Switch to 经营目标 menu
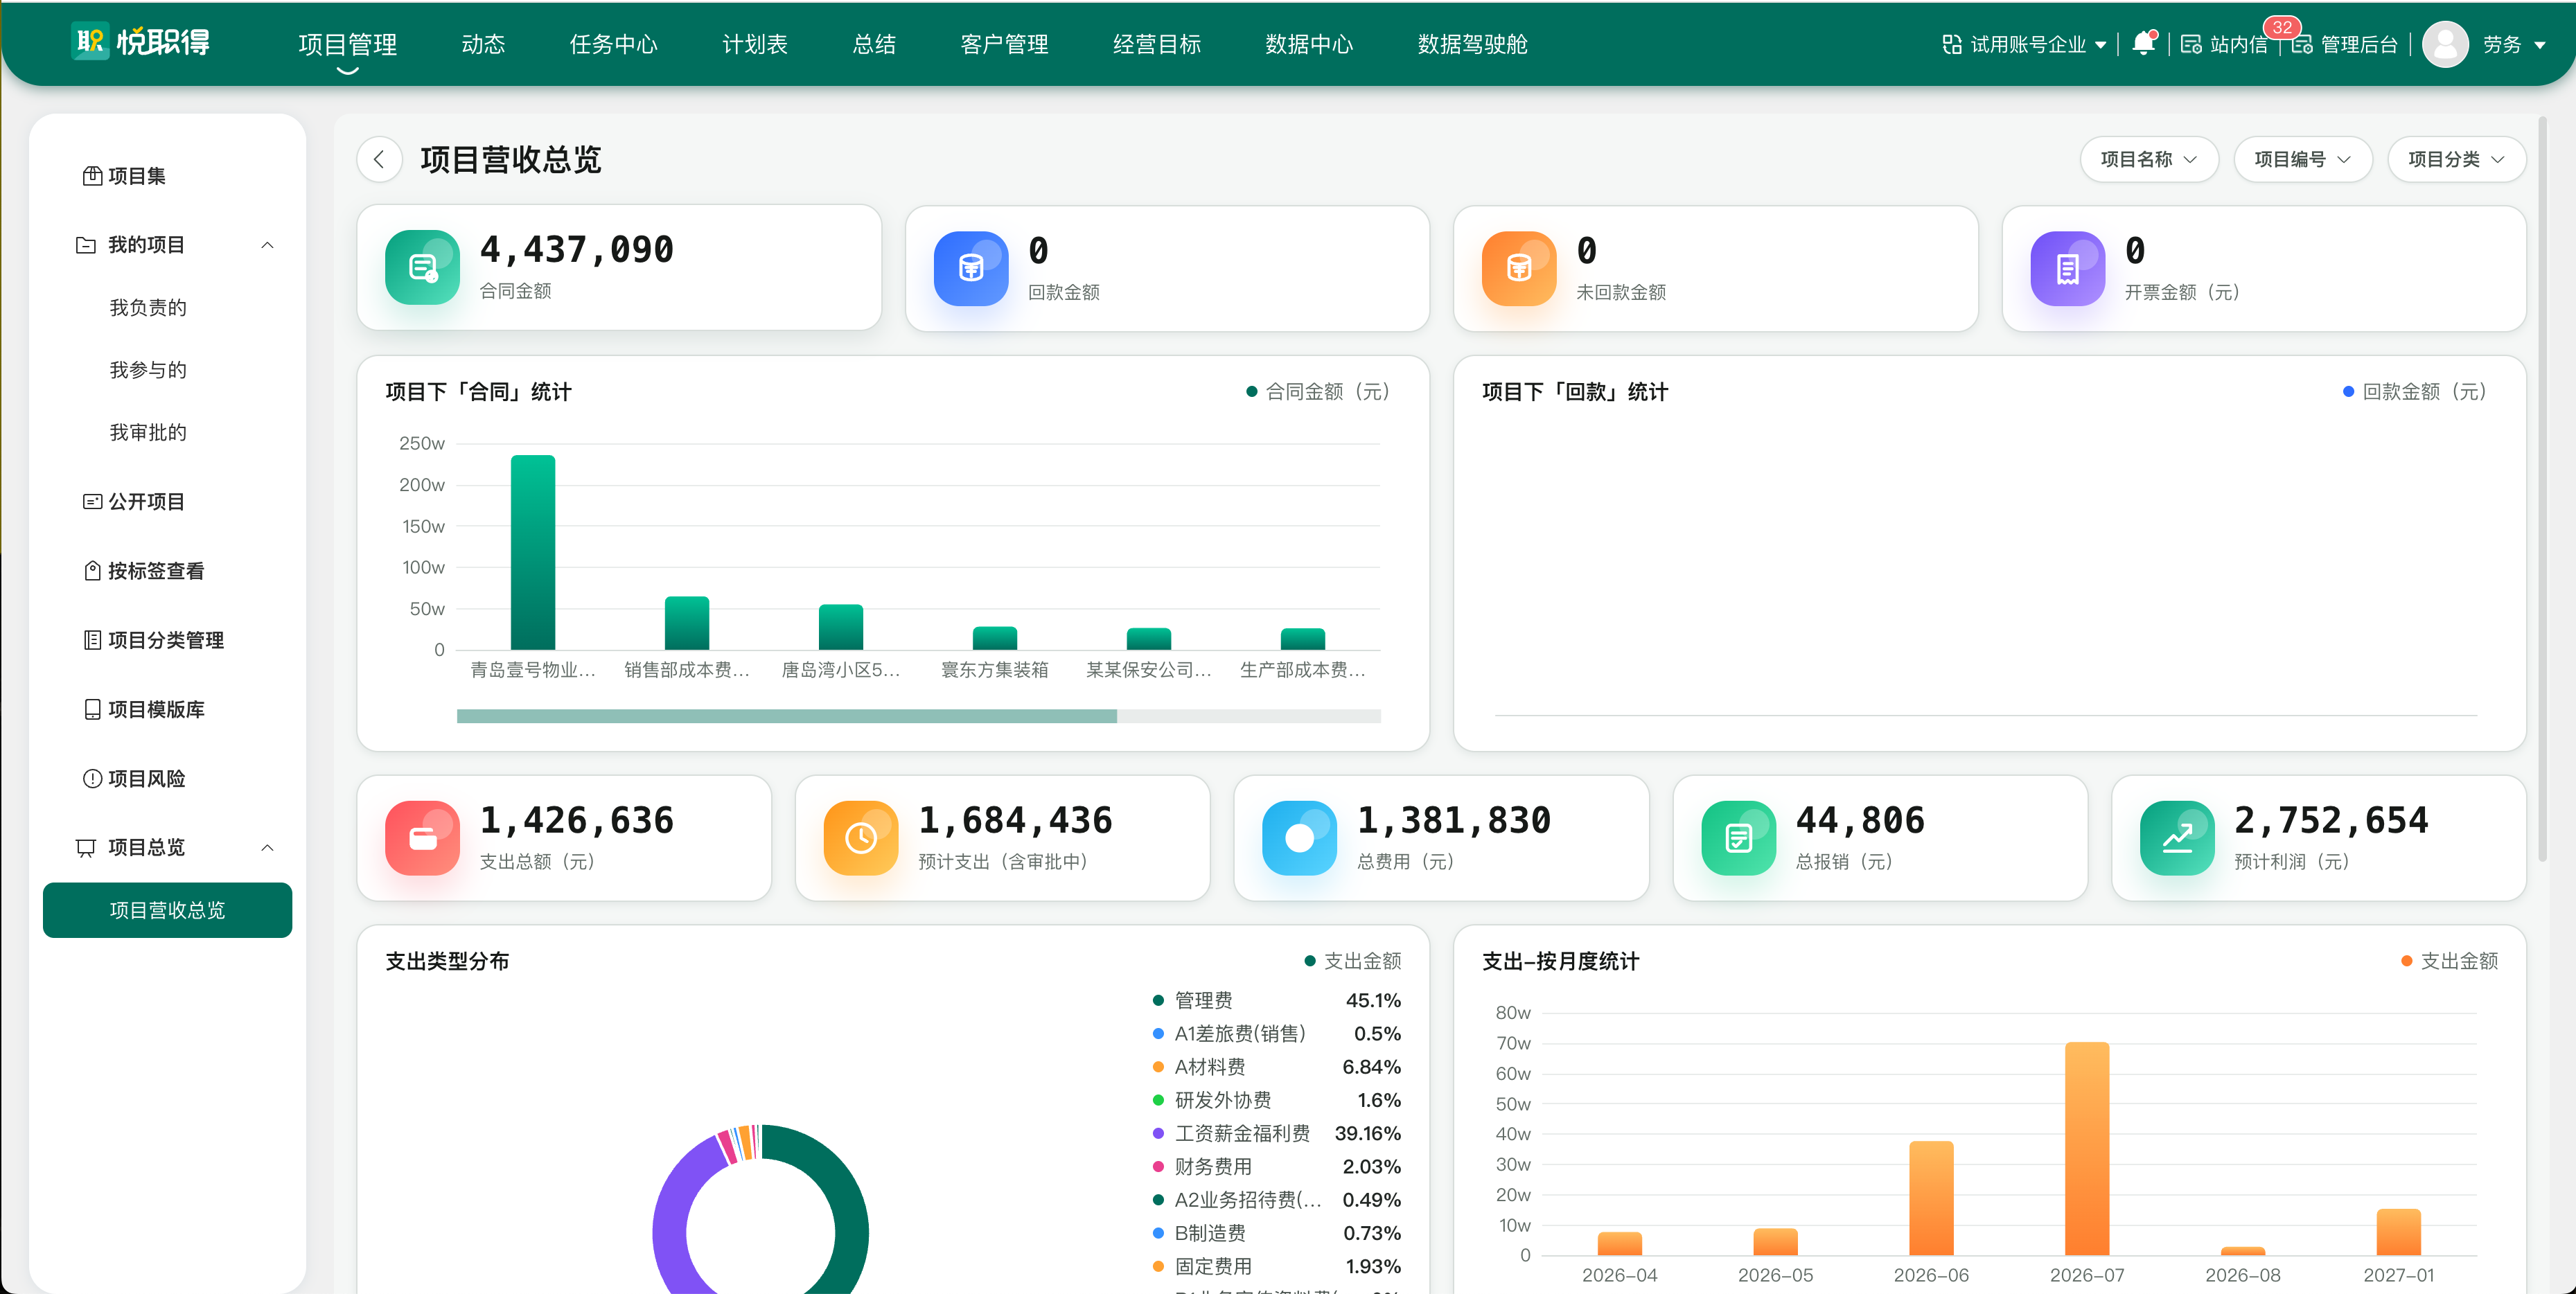This screenshot has width=2576, height=1294. pyautogui.click(x=1156, y=44)
